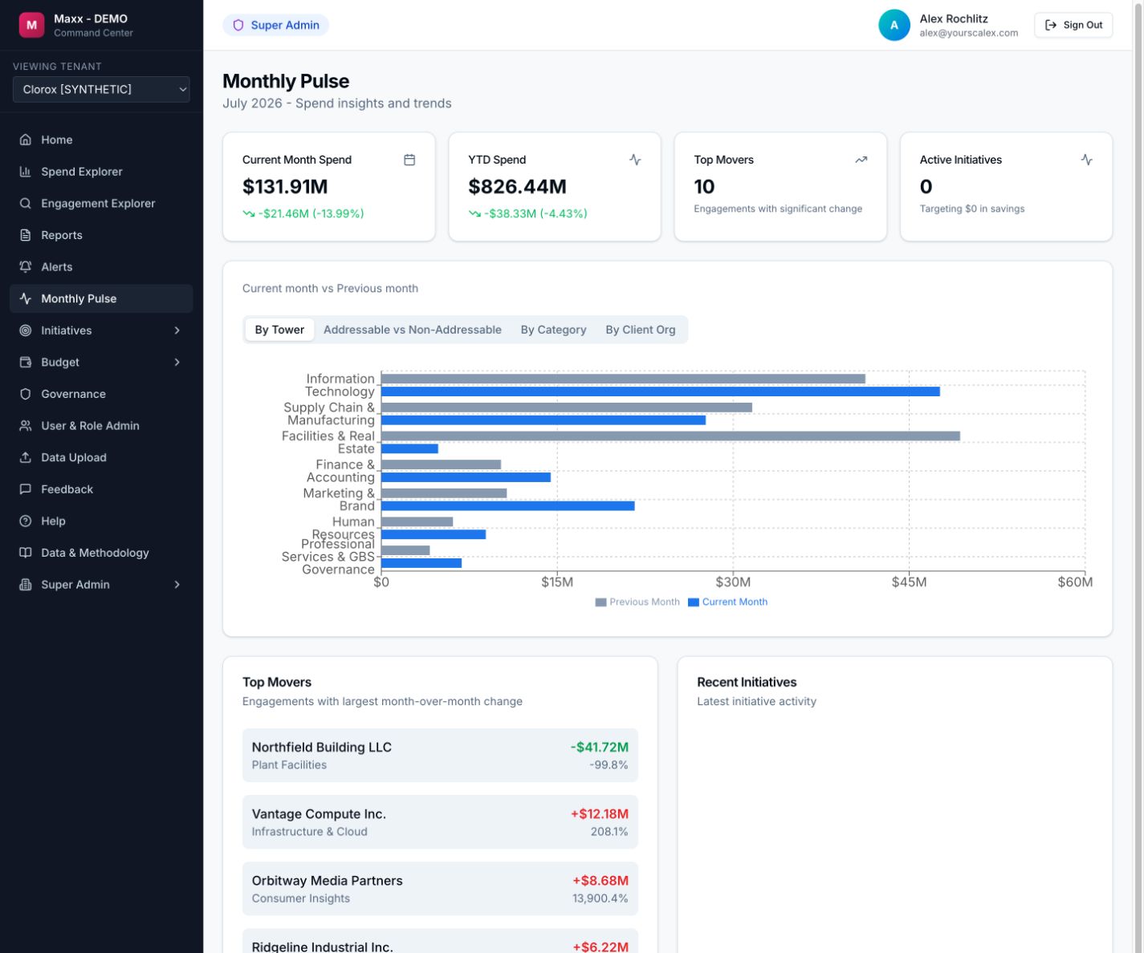The height and width of the screenshot is (953, 1144).
Task: Click the page vertical scrollbar
Action: [1138, 476]
